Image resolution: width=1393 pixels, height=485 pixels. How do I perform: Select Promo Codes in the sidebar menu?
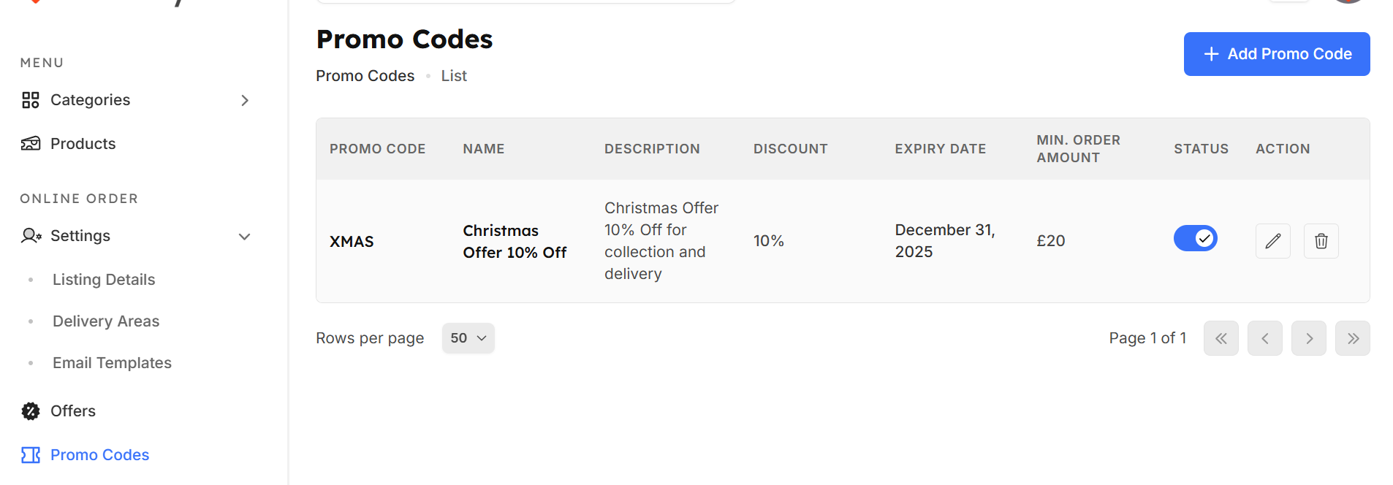99,455
